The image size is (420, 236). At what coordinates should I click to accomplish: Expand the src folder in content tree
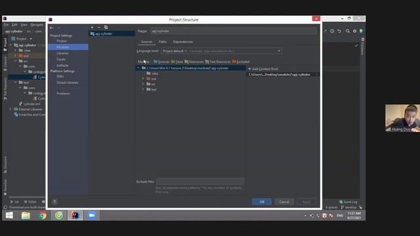[x=143, y=85]
